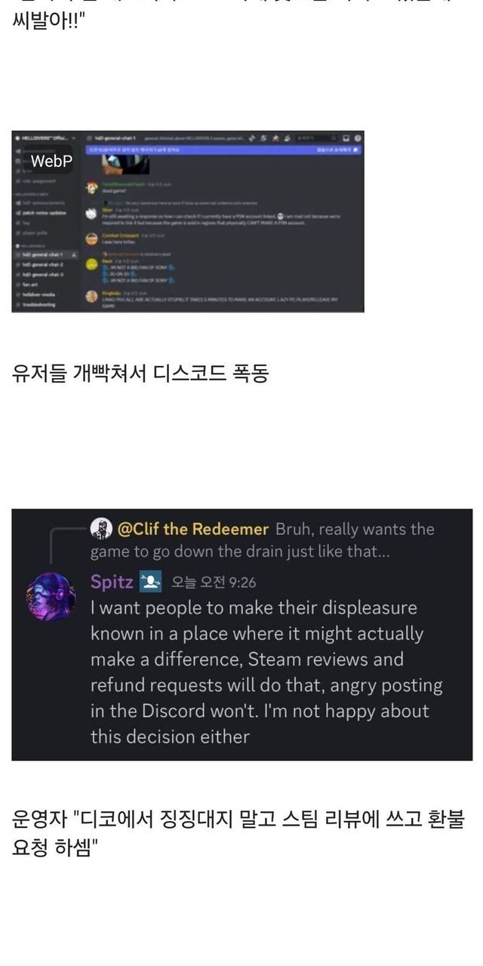Click the blue new messages banner
483x966 pixels.
click(x=223, y=150)
